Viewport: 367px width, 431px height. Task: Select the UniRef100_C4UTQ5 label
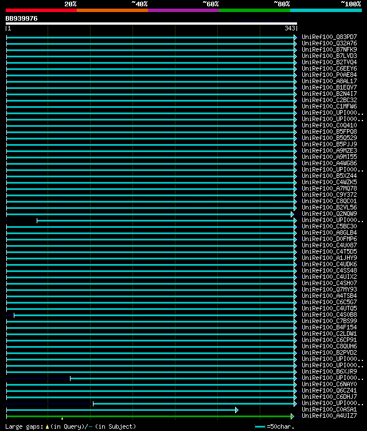click(x=329, y=309)
